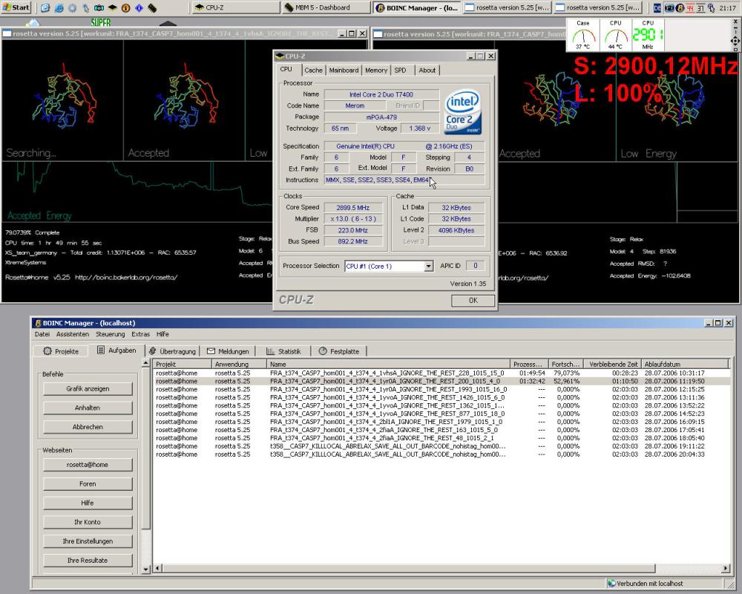
Task: Click the Foren button
Action: pos(88,484)
